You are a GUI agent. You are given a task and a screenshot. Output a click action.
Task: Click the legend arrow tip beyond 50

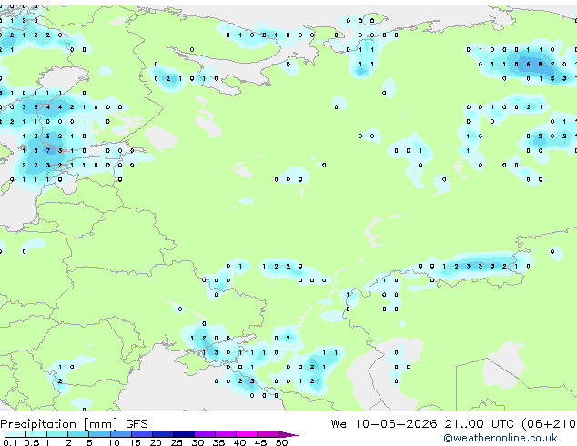pyautogui.click(x=288, y=434)
